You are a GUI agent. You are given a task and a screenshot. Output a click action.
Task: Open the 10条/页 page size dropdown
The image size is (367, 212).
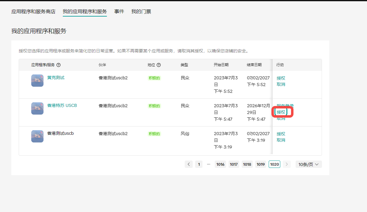[x=308, y=164]
